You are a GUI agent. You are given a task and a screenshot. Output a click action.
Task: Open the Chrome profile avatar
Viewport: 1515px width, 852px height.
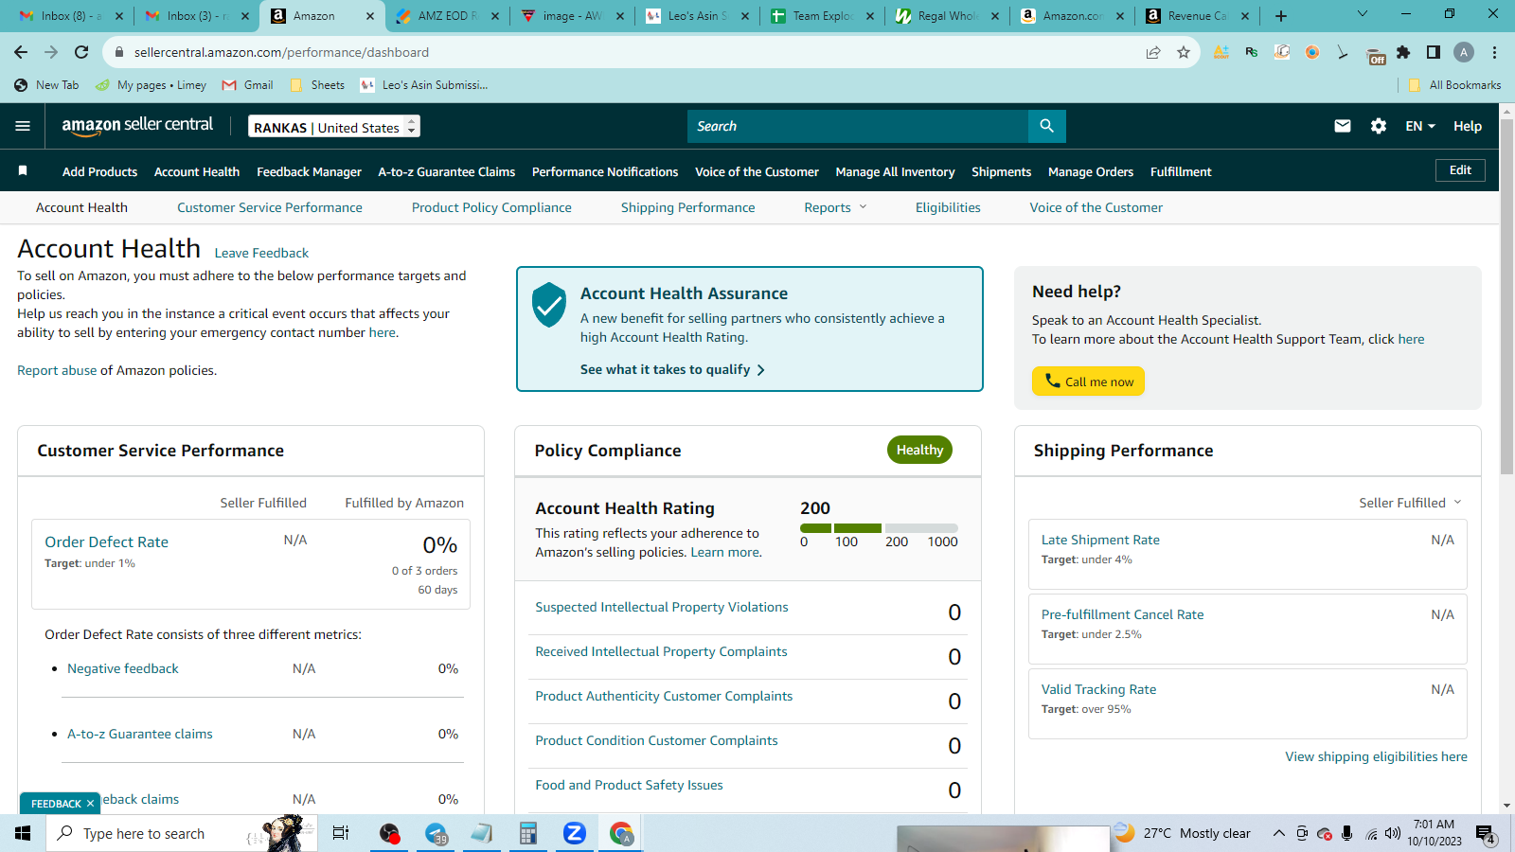click(1464, 52)
